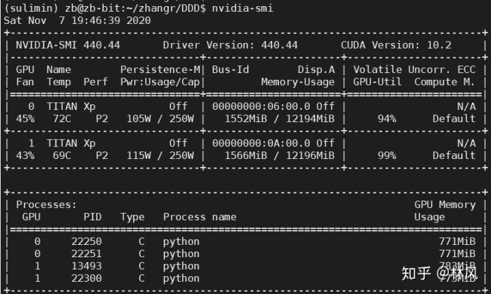
Task: Click bus ID 00000000:06:00.0
Action: [x=261, y=106]
